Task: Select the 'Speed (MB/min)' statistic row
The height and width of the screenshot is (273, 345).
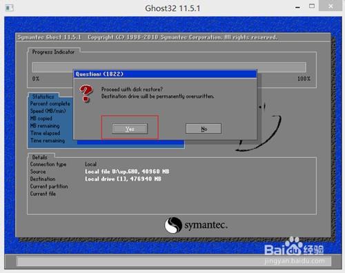Action: [48, 111]
